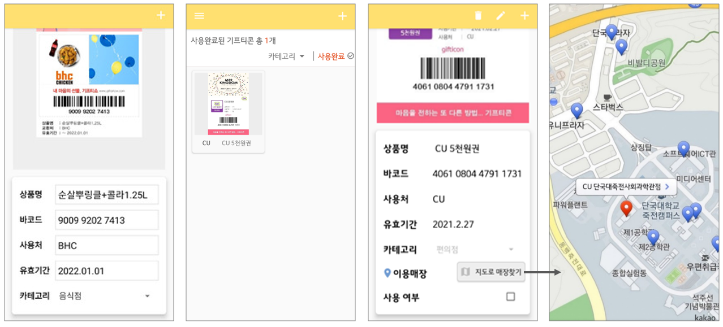The height and width of the screenshot is (327, 723).
Task: Tap plus icon above the BHC gifticon
Action: coord(161,15)
